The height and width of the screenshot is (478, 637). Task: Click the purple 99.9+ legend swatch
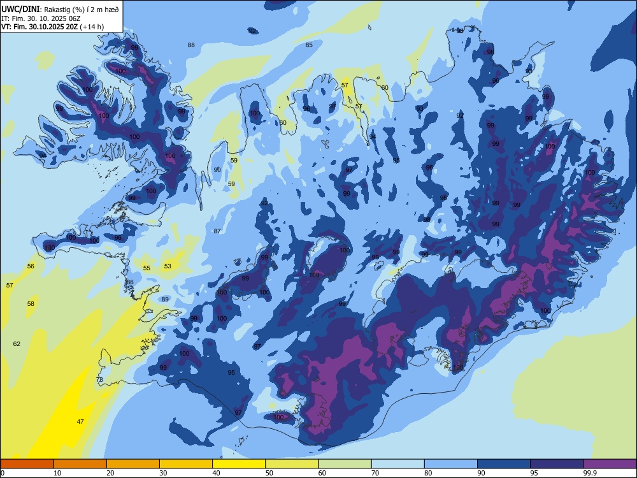(x=610, y=464)
